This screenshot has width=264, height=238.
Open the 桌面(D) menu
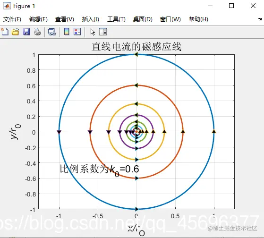coord(143,19)
